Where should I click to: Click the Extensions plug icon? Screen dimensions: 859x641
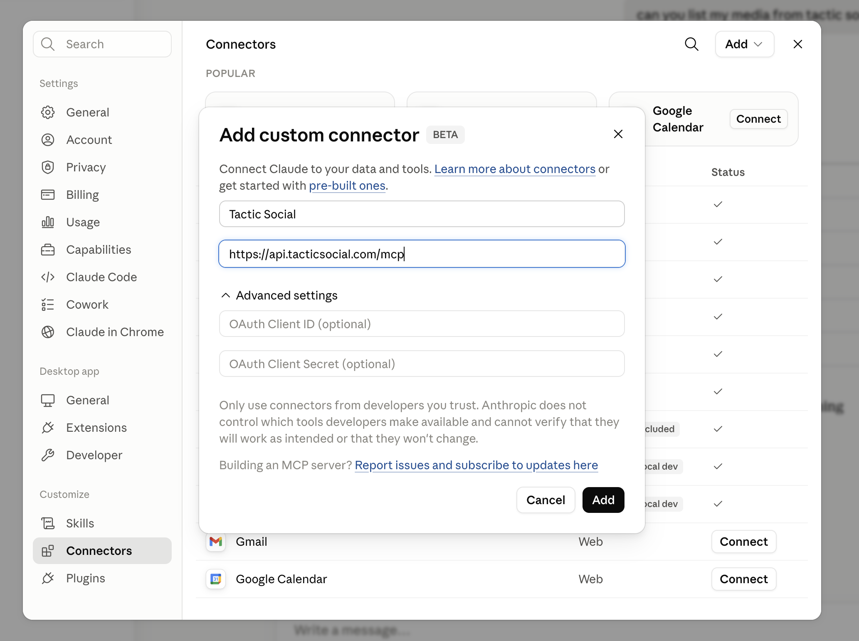pos(48,428)
